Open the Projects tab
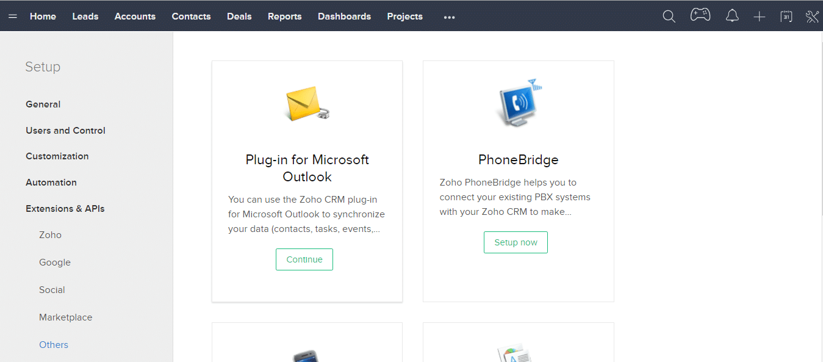This screenshot has width=823, height=362. tap(404, 16)
